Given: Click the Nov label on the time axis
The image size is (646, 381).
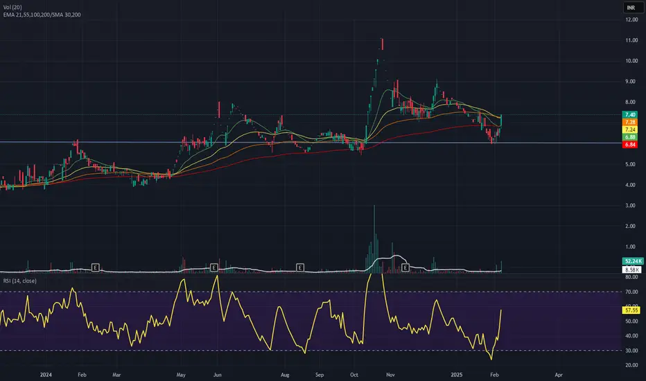Looking at the screenshot, I should click(390, 375).
